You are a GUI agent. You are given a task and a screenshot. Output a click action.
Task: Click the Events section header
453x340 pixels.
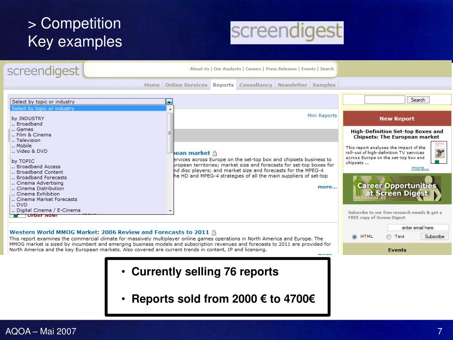[x=397, y=250]
